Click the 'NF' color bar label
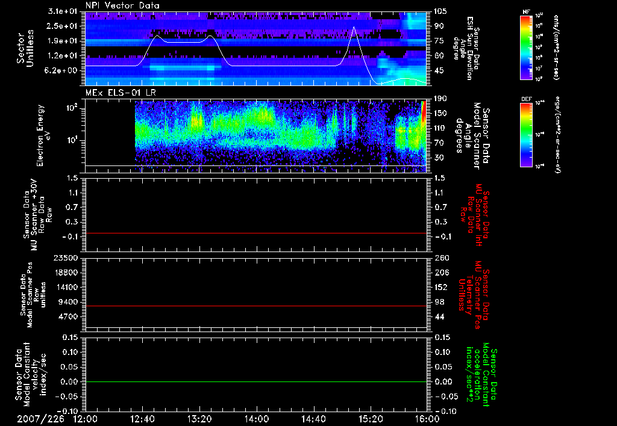The image size is (617, 426). point(527,12)
